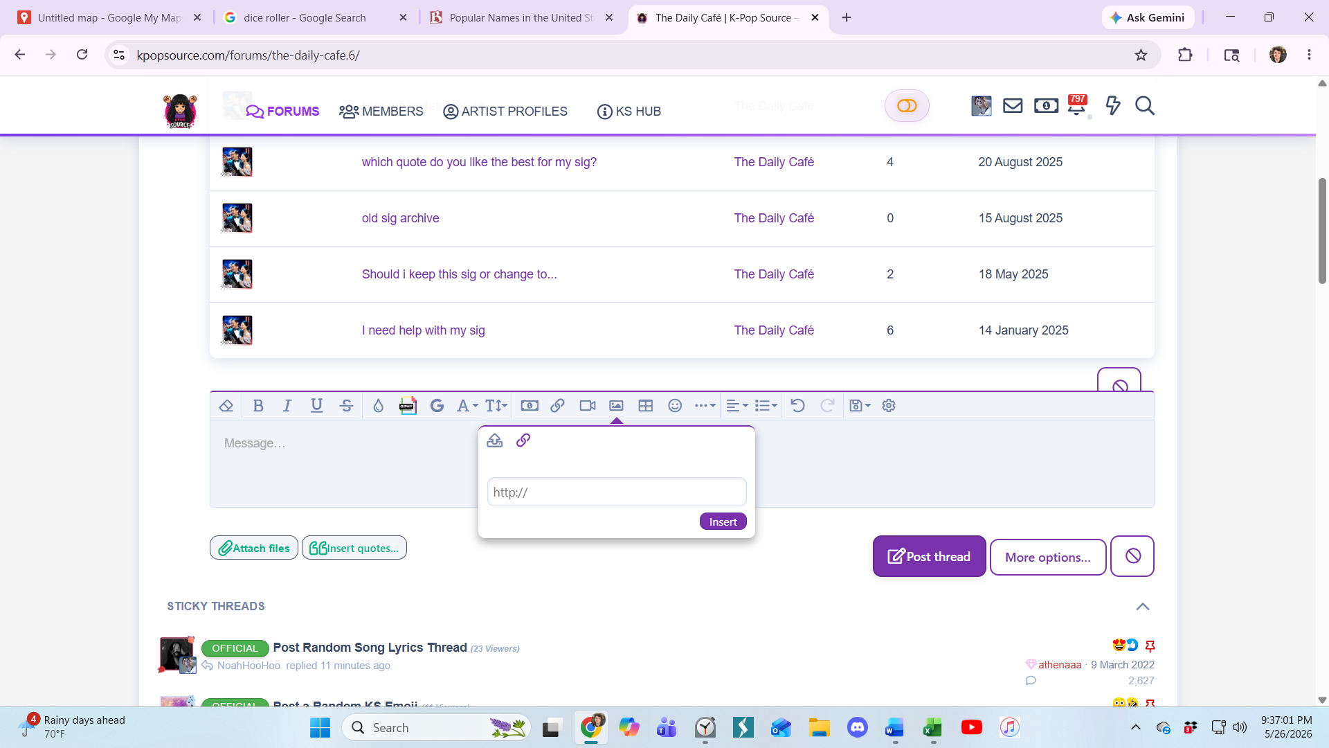Viewport: 1329px width, 748px height.
Task: Toggle underline text formatting
Action: (x=317, y=406)
